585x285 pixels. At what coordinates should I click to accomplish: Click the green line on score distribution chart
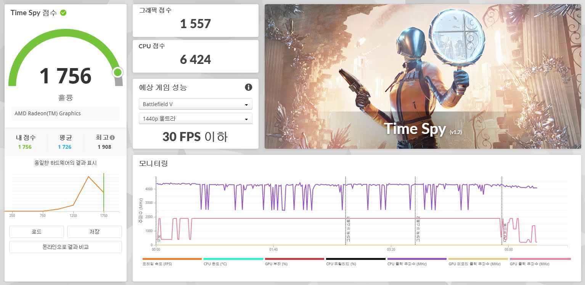pos(104,192)
